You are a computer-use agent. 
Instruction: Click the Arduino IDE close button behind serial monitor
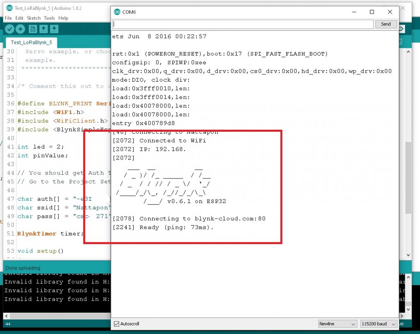[403, 8]
